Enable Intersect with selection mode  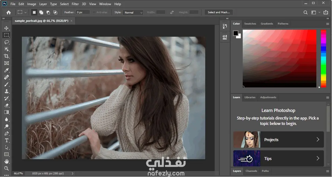click(55, 12)
